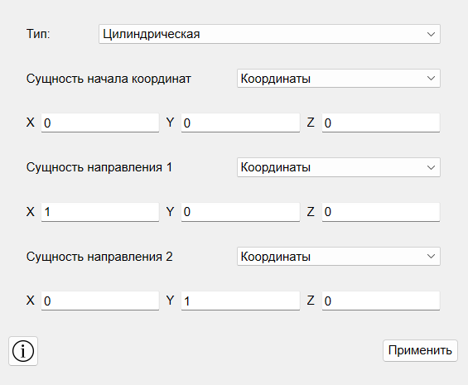Viewport: 468px width, 385px height.
Task: Click the chevron arrow of direction 1 combo
Action: (x=431, y=167)
